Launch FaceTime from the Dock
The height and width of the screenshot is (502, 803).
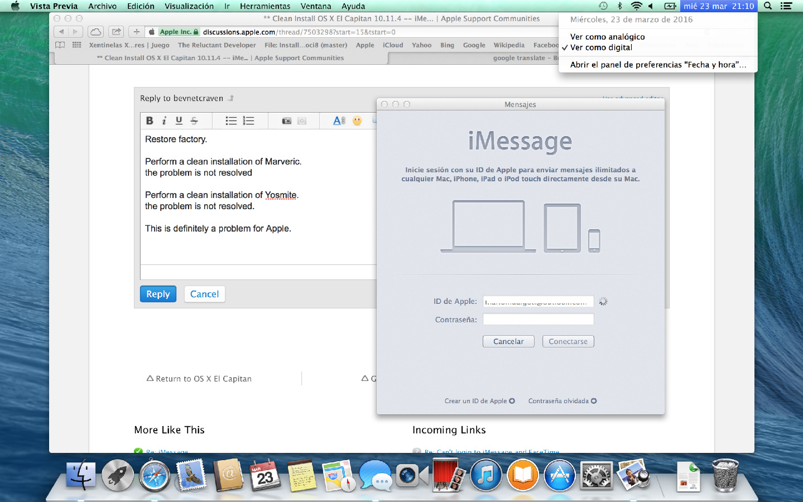coord(412,475)
